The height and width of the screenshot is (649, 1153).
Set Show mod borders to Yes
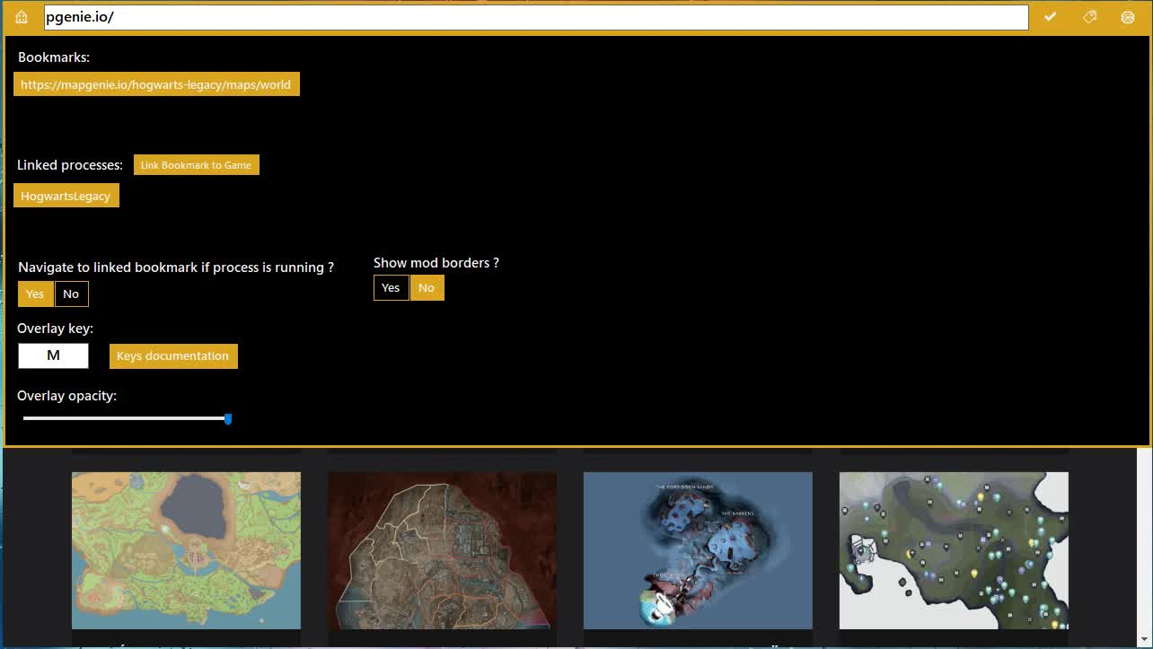pos(391,287)
